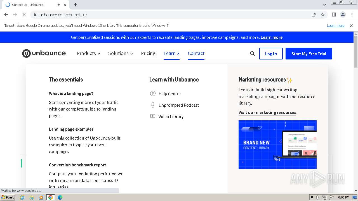
Task: Open Chrome side panel icon
Action: tap(334, 15)
